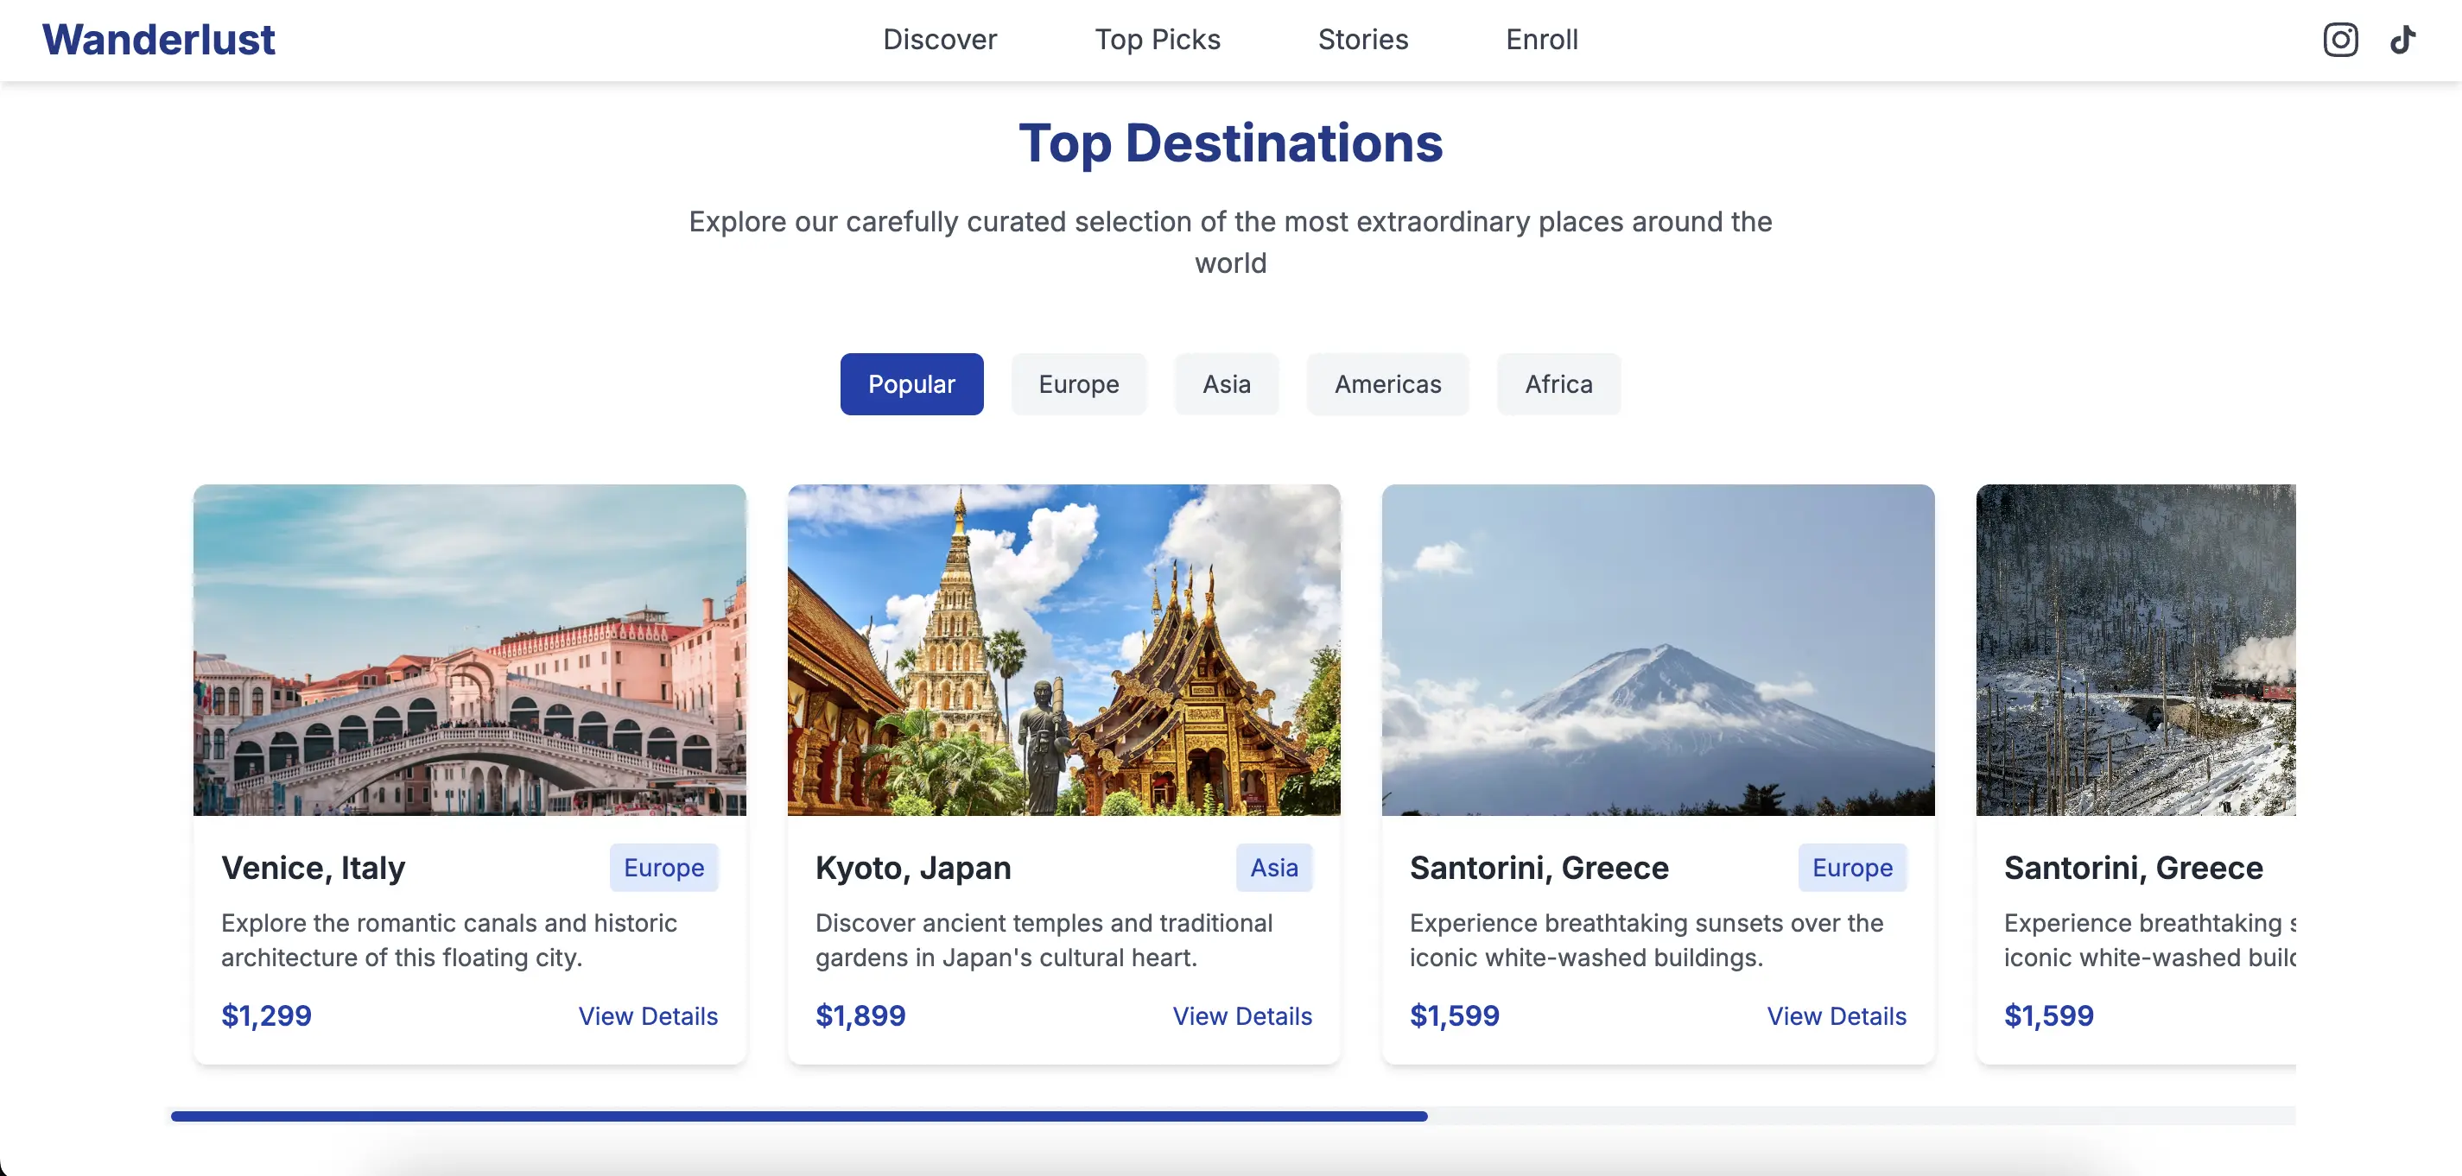The height and width of the screenshot is (1176, 2462).
Task: Click the $1,299 price text
Action: tap(267, 1015)
